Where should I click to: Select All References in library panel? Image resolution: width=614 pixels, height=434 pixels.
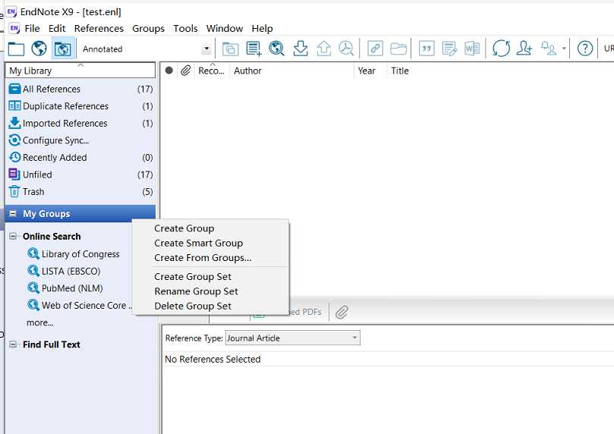[x=80, y=89]
